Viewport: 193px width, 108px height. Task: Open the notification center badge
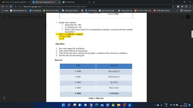pos(190,105)
